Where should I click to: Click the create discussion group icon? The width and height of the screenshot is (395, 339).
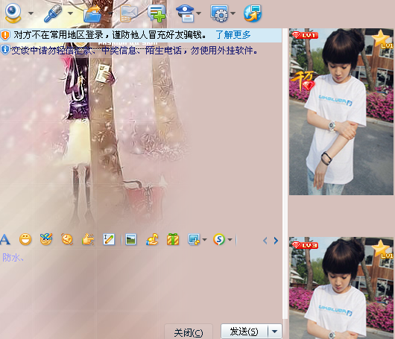[x=157, y=14]
